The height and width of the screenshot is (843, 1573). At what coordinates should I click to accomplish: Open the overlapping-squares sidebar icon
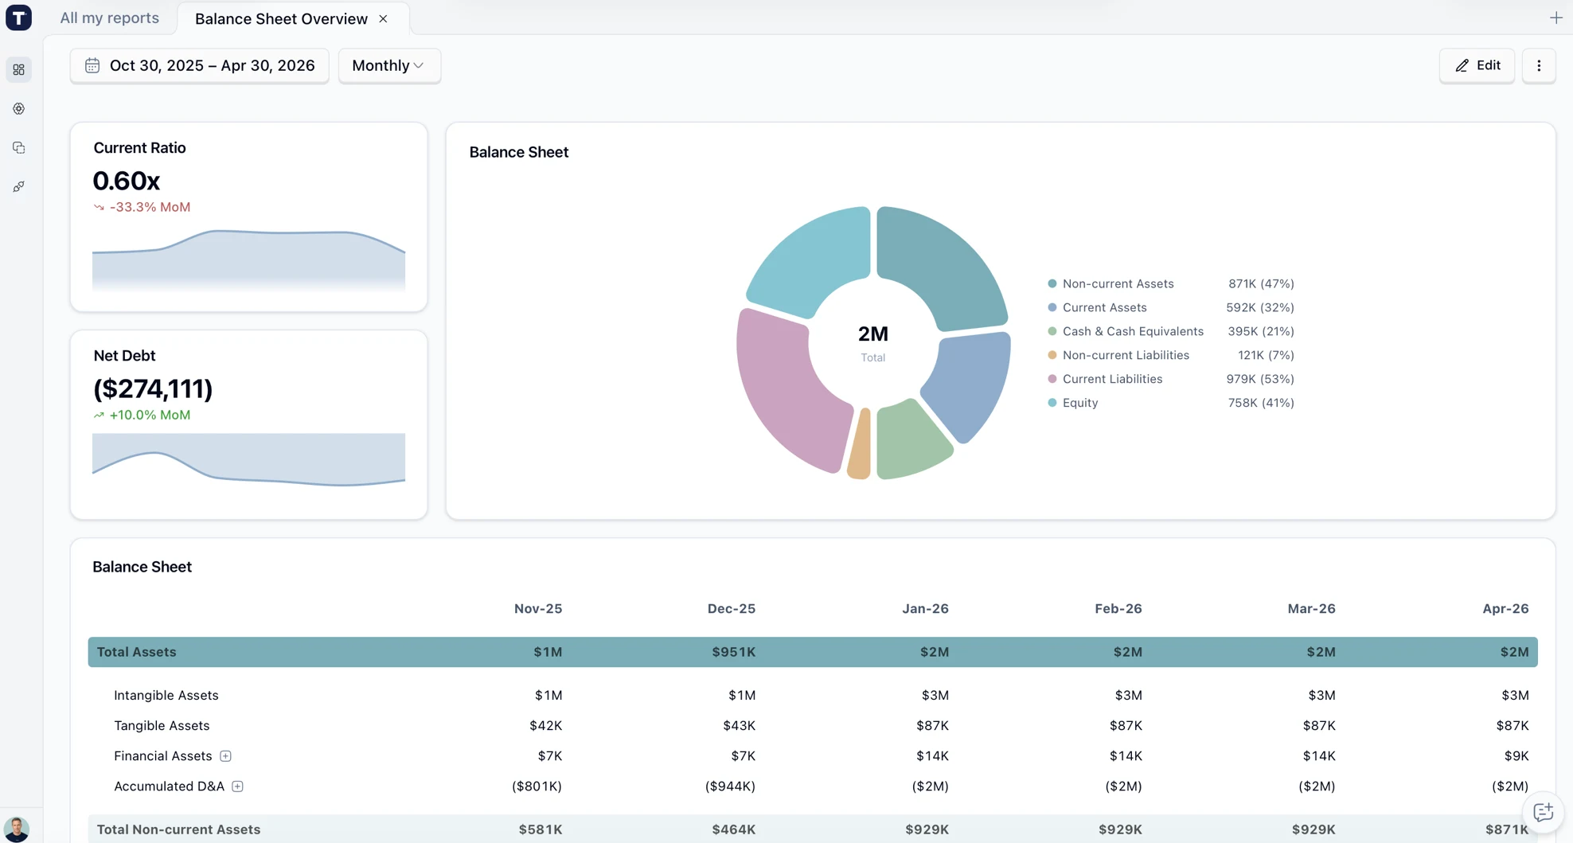[18, 148]
